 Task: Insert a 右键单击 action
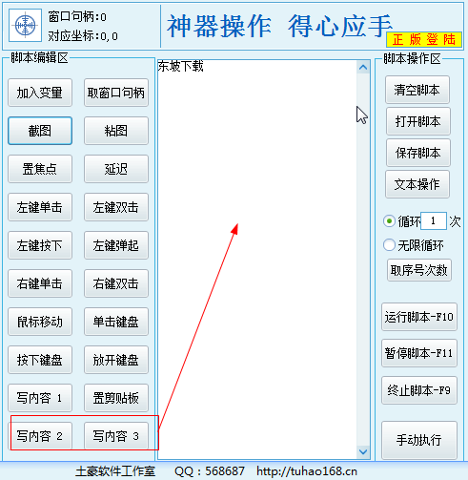40,283
